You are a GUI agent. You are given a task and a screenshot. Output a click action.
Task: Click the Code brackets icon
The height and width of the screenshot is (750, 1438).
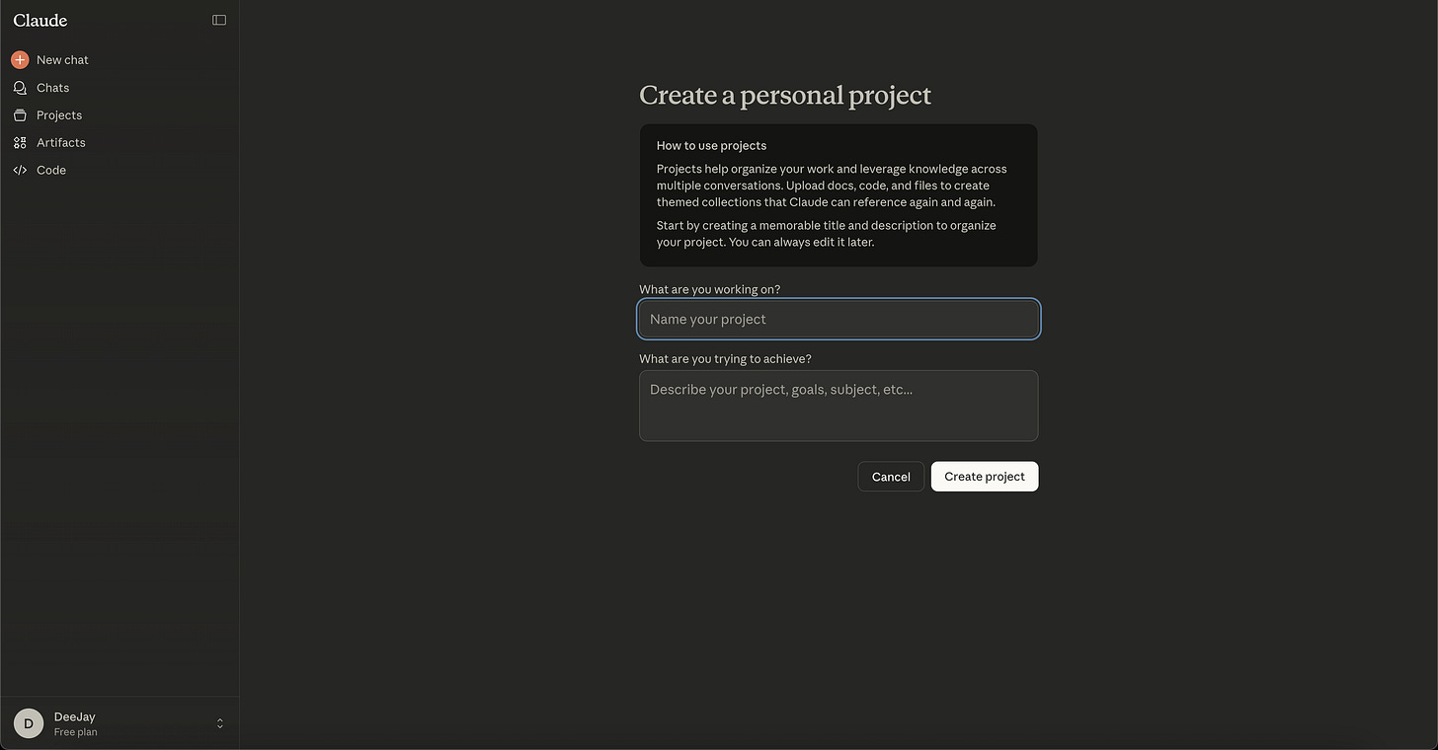coord(20,171)
